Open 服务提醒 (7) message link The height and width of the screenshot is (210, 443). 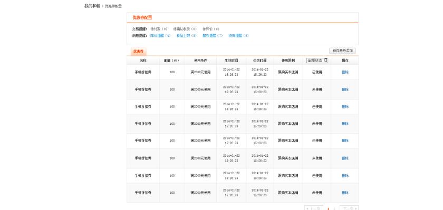click(x=213, y=36)
